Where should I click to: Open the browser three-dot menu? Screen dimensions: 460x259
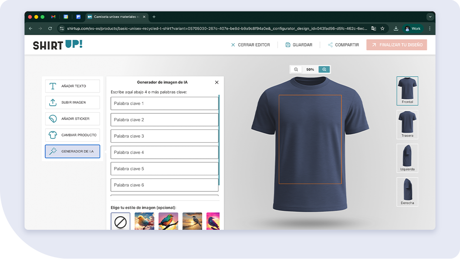(430, 28)
